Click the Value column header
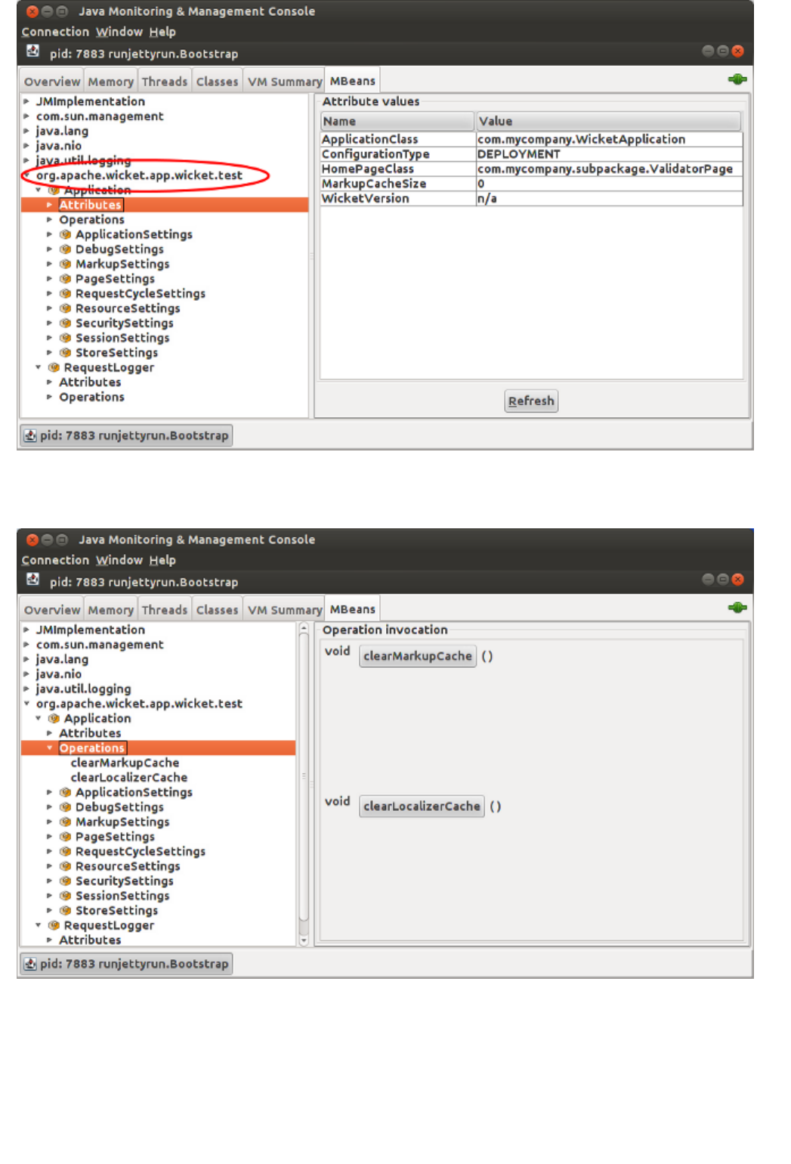The height and width of the screenshot is (1164, 791). tap(608, 121)
